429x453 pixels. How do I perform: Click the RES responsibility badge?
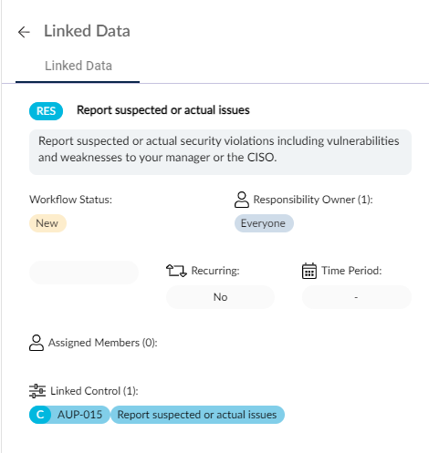(x=46, y=111)
